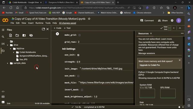Open the YouTube bookmark
The image size is (193, 109).
click(x=7, y=13)
